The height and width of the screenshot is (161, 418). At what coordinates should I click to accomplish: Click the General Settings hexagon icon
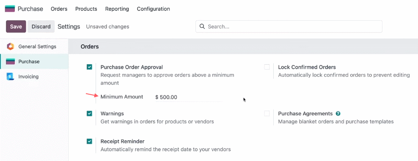(x=10, y=46)
